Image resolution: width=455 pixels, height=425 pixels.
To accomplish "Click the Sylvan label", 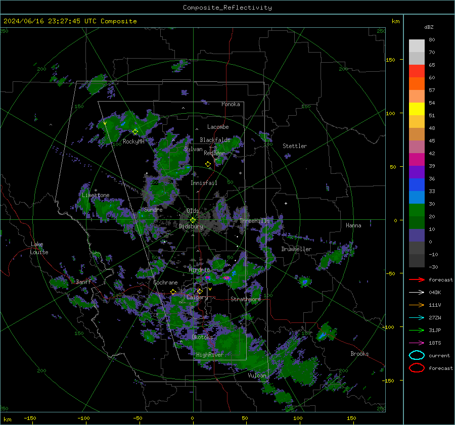I will [193, 149].
